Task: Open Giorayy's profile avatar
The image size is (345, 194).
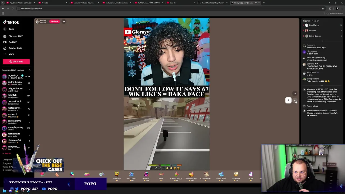Action: coord(37,21)
